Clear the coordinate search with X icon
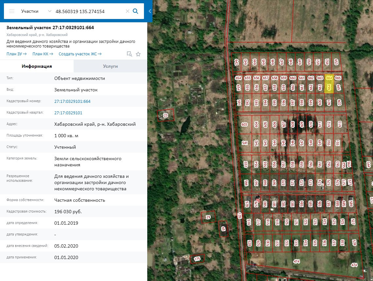 coord(128,11)
